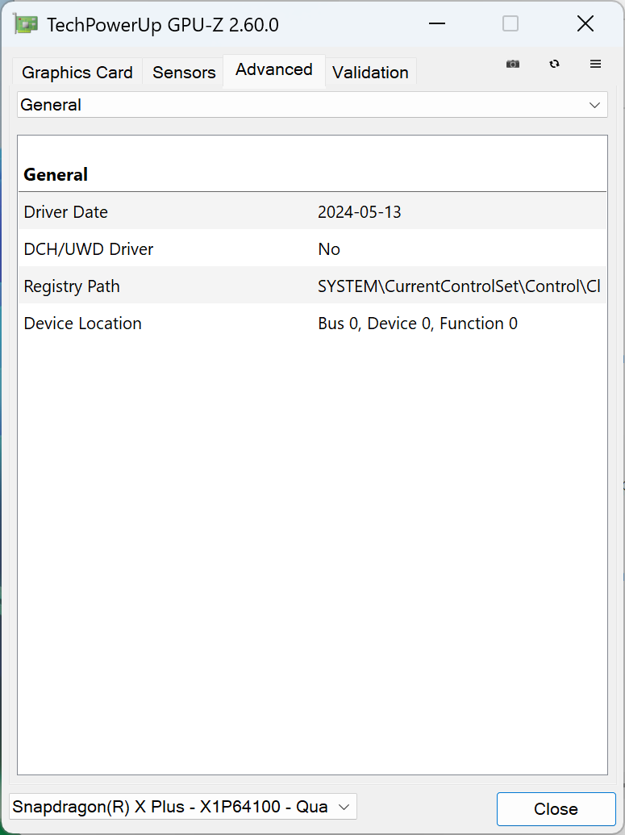The image size is (625, 835).
Task: Switch to the Graphics Card tab
Action: [77, 73]
